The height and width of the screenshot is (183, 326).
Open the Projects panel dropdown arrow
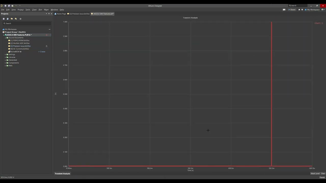[46, 14]
